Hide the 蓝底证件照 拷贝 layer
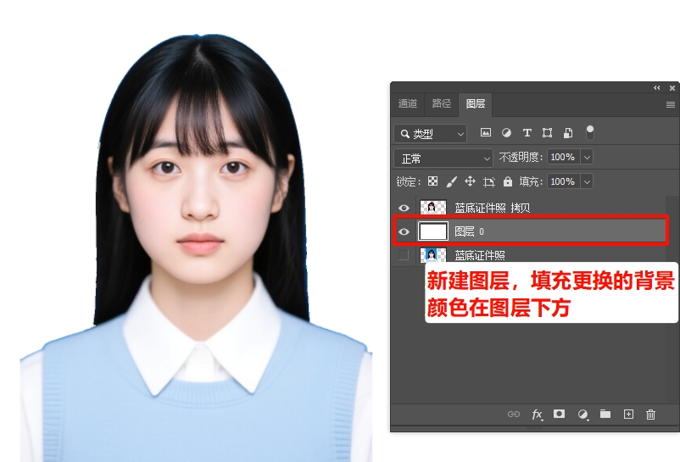 pyautogui.click(x=404, y=208)
